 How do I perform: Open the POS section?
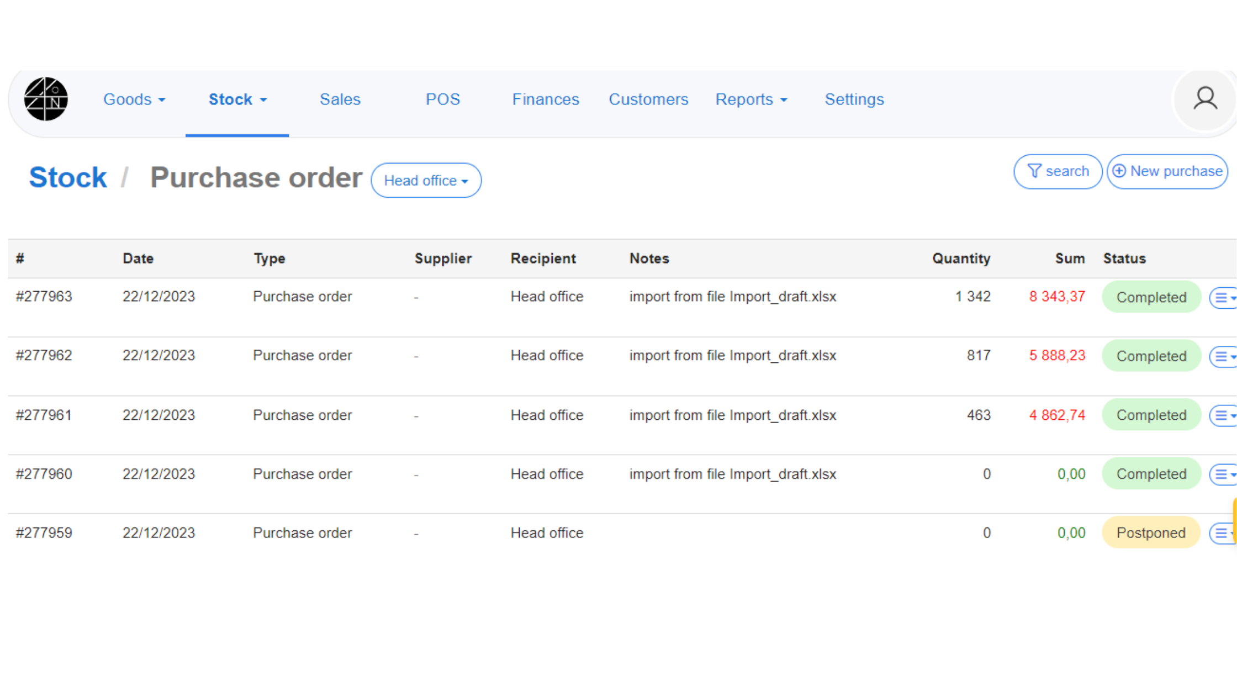[x=442, y=99]
